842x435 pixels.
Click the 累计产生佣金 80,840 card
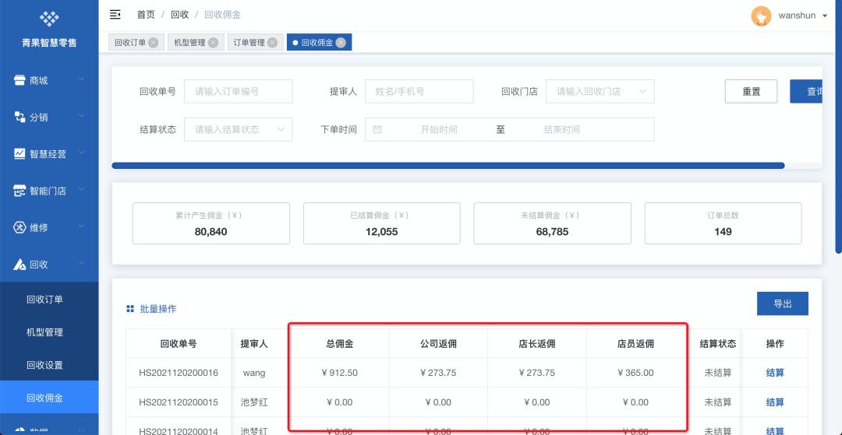click(211, 223)
